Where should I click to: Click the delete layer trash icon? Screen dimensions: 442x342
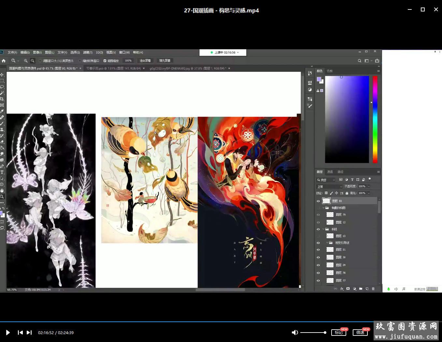click(x=373, y=289)
